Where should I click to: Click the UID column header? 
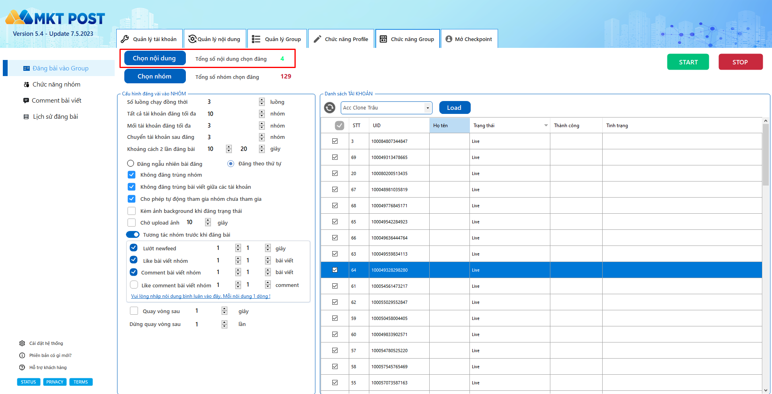[399, 126]
